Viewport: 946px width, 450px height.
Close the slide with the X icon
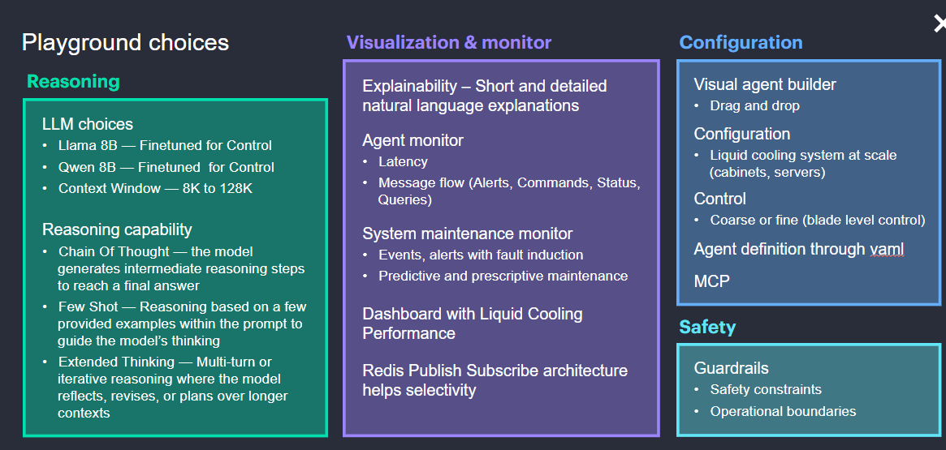pos(940,24)
